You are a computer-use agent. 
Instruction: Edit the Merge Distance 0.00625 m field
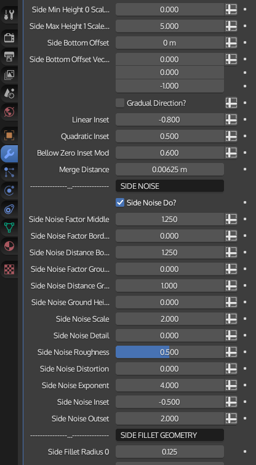(x=170, y=170)
